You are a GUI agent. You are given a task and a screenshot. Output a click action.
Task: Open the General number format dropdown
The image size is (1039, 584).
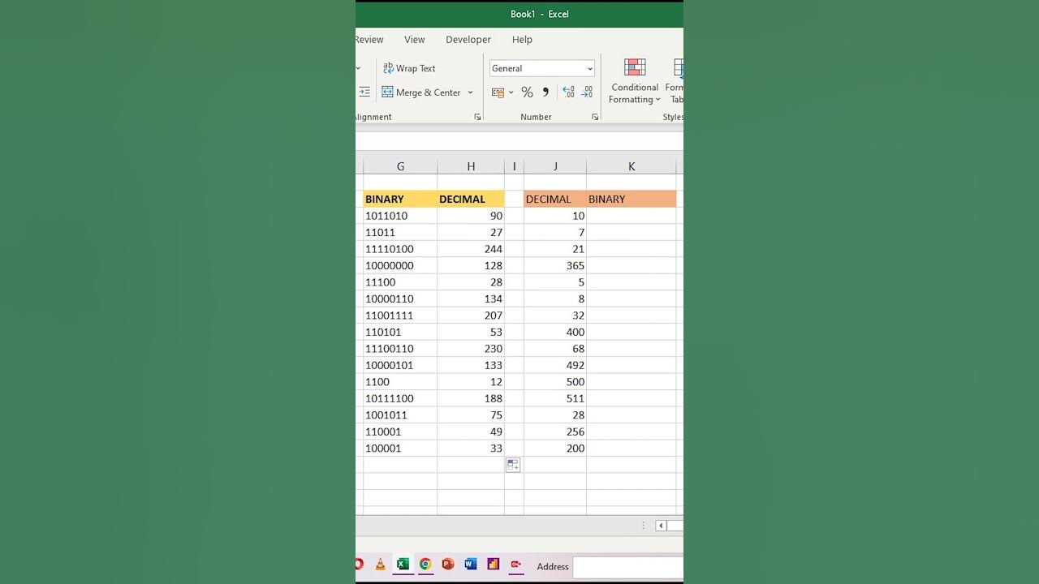pyautogui.click(x=542, y=69)
